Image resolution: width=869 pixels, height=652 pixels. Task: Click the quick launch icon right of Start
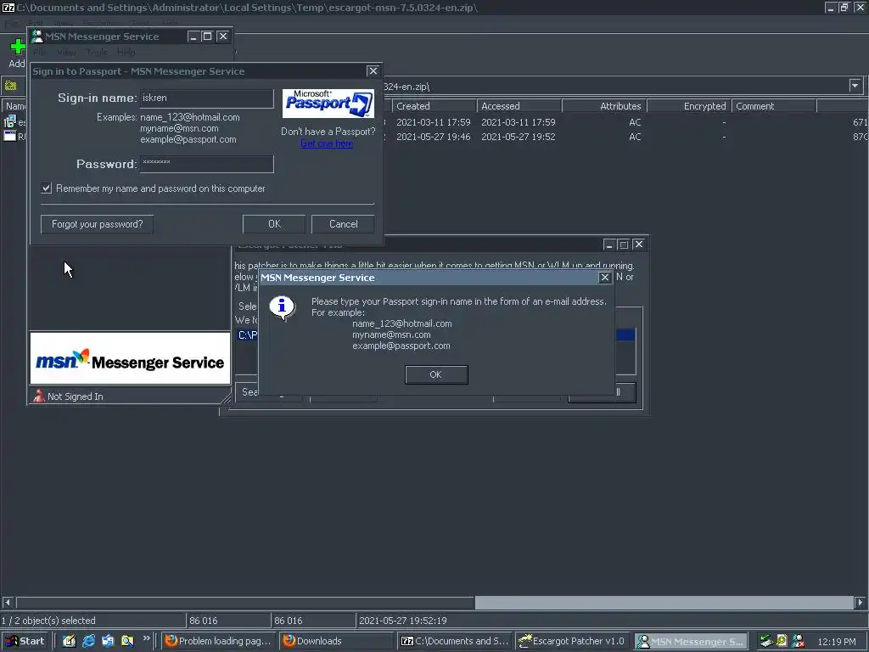[69, 641]
